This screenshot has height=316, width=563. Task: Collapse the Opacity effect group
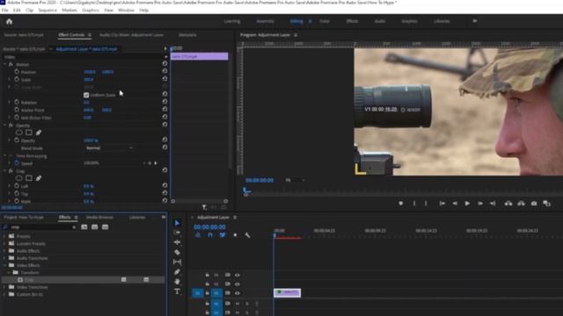[x=4, y=126]
